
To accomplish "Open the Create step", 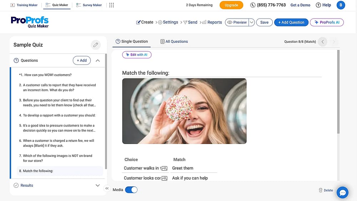I will pos(145,22).
